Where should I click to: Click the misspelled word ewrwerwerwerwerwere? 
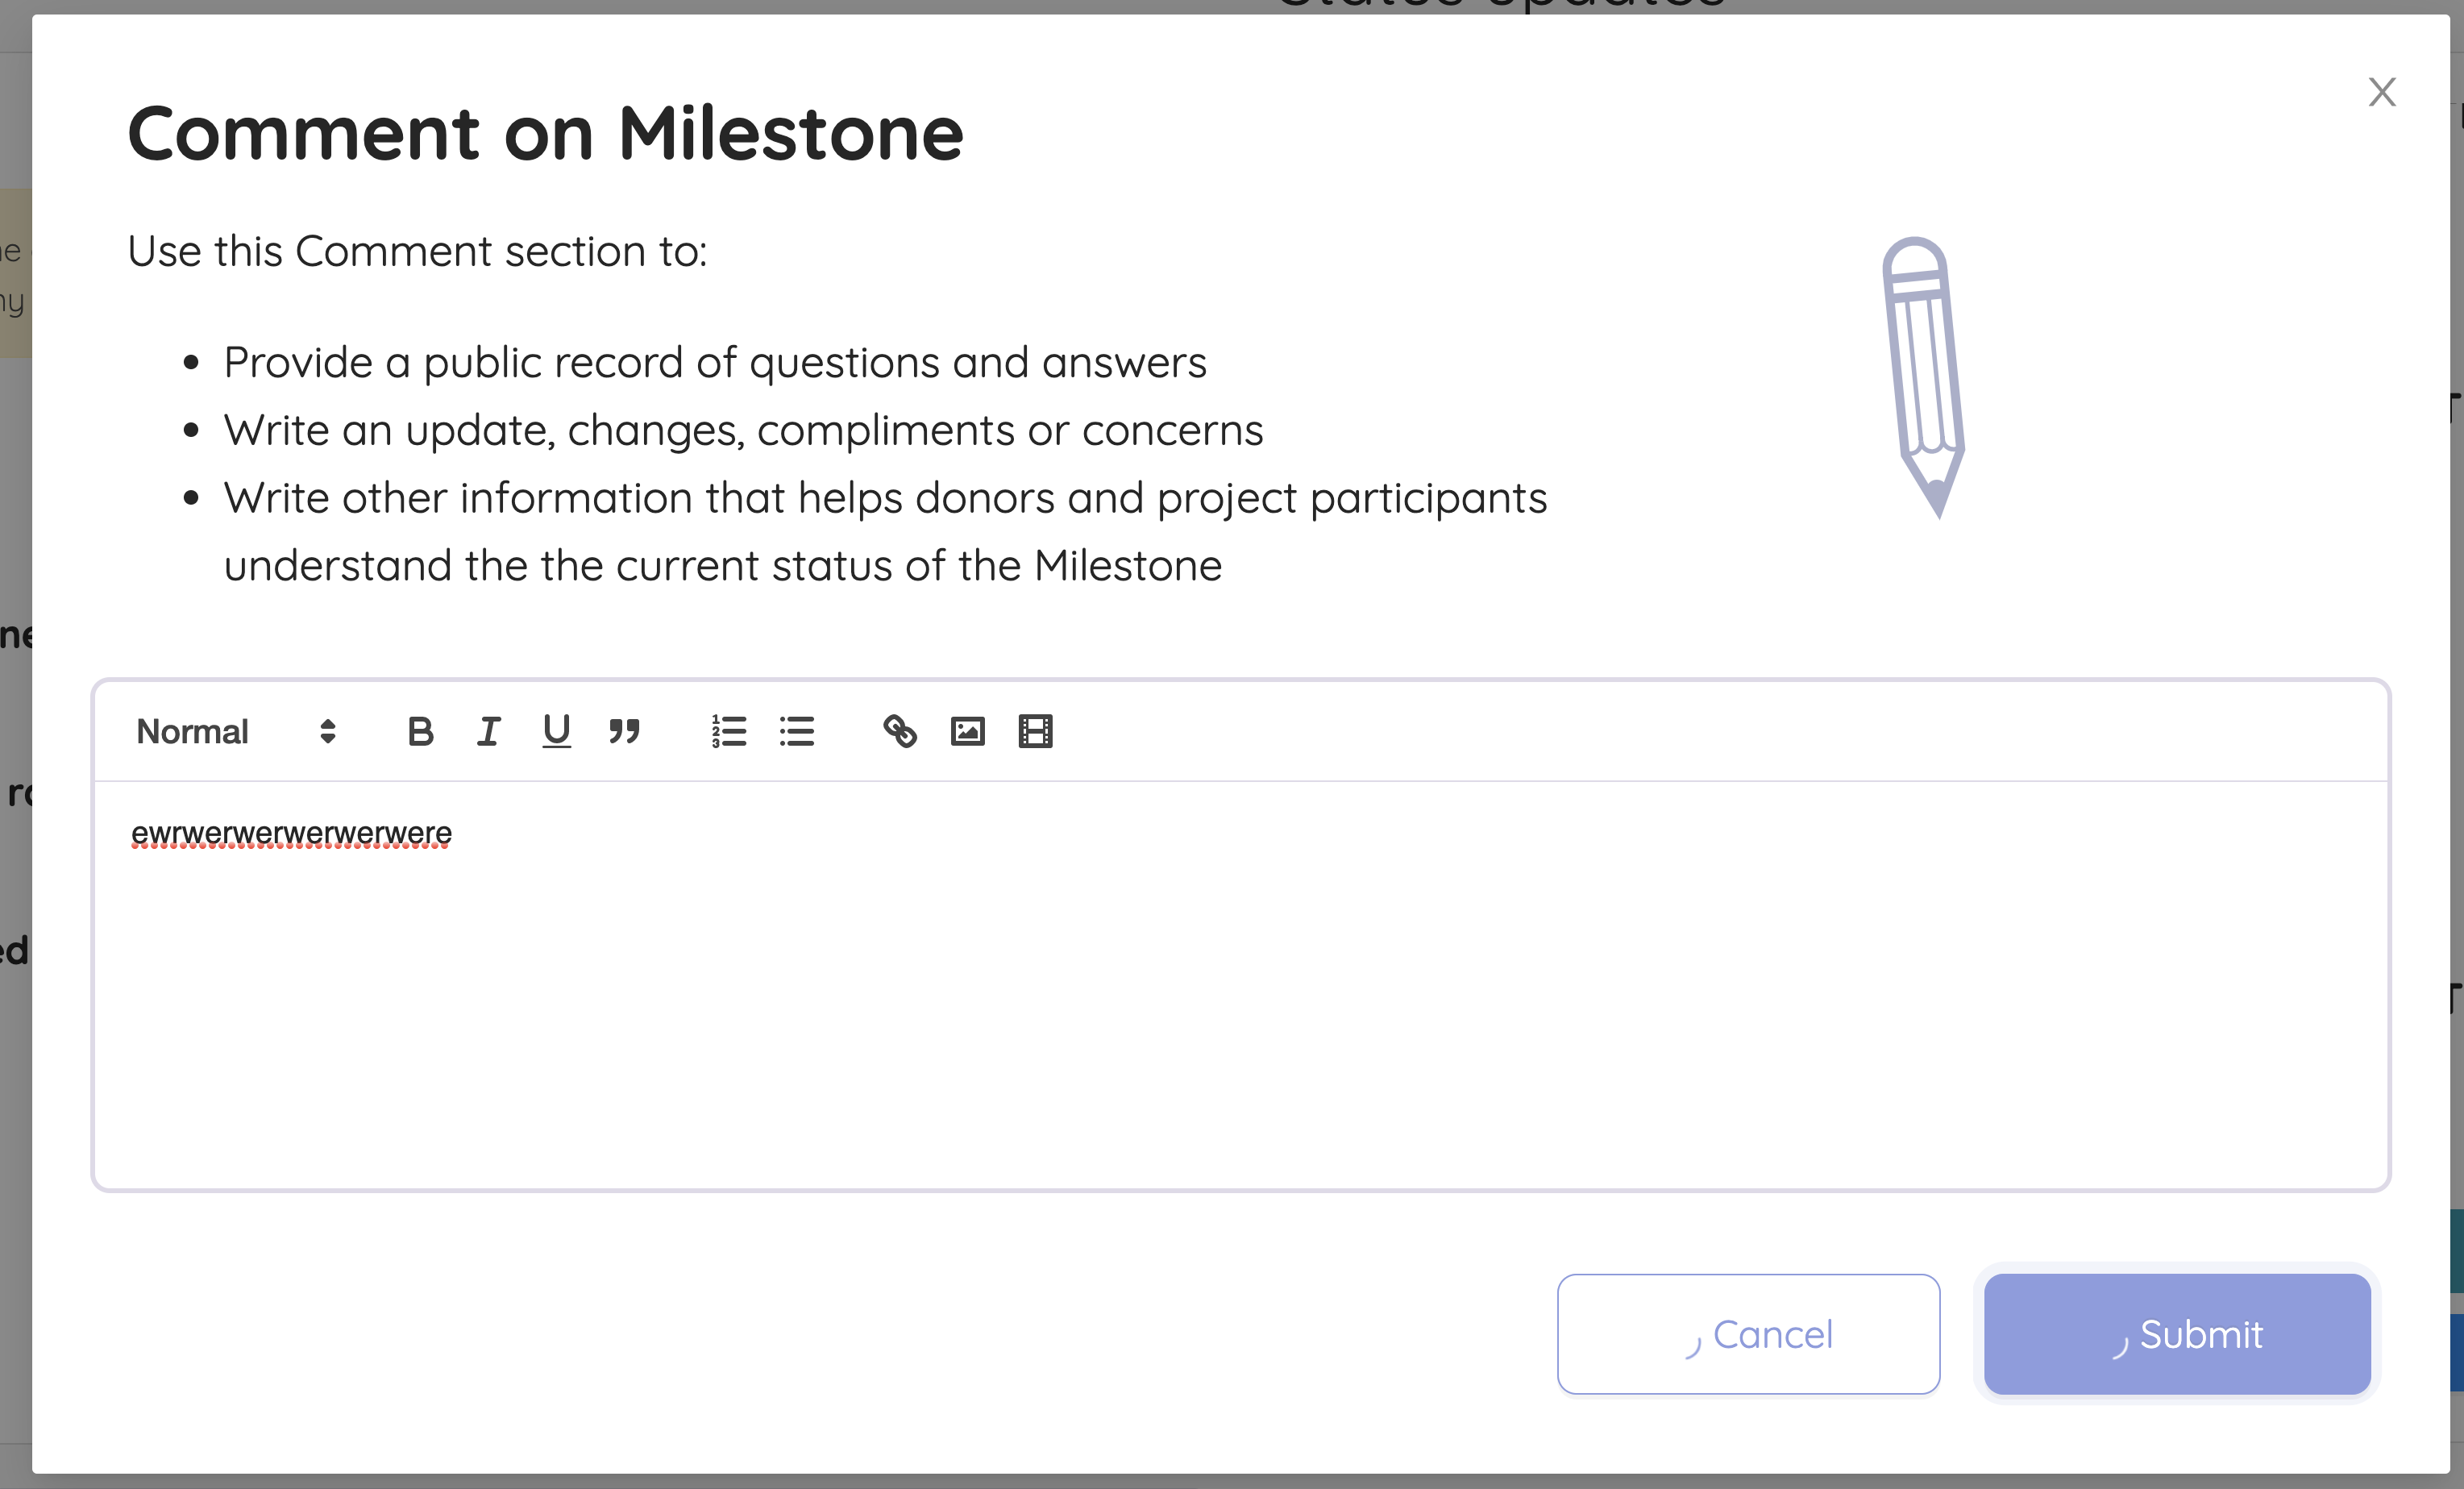291,833
